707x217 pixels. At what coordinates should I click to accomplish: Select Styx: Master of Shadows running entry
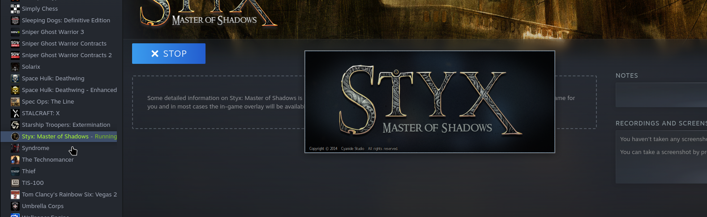(59, 136)
